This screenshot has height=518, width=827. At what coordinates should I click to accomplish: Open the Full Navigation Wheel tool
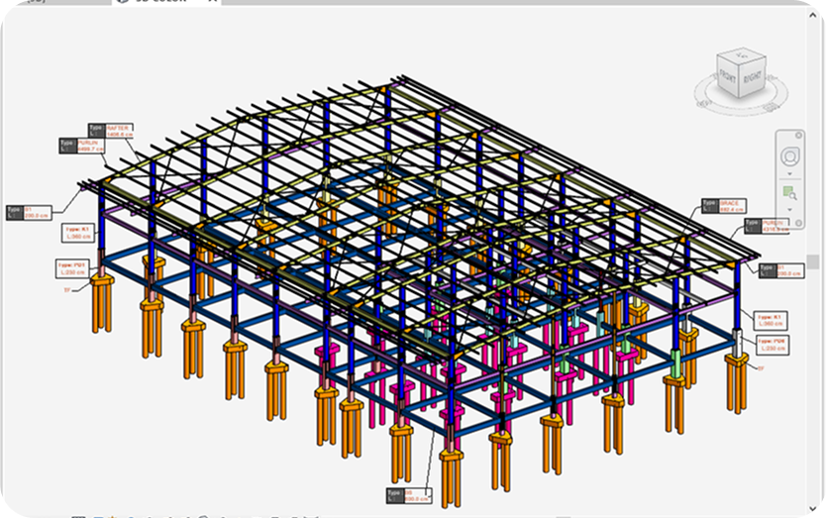[789, 156]
